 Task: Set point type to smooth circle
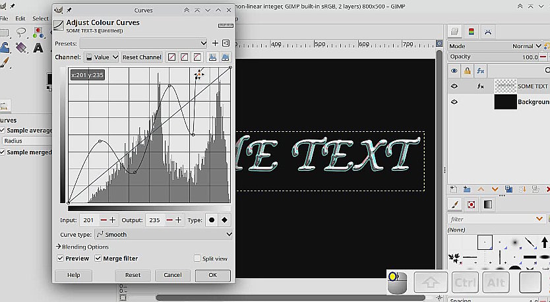pyautogui.click(x=212, y=220)
